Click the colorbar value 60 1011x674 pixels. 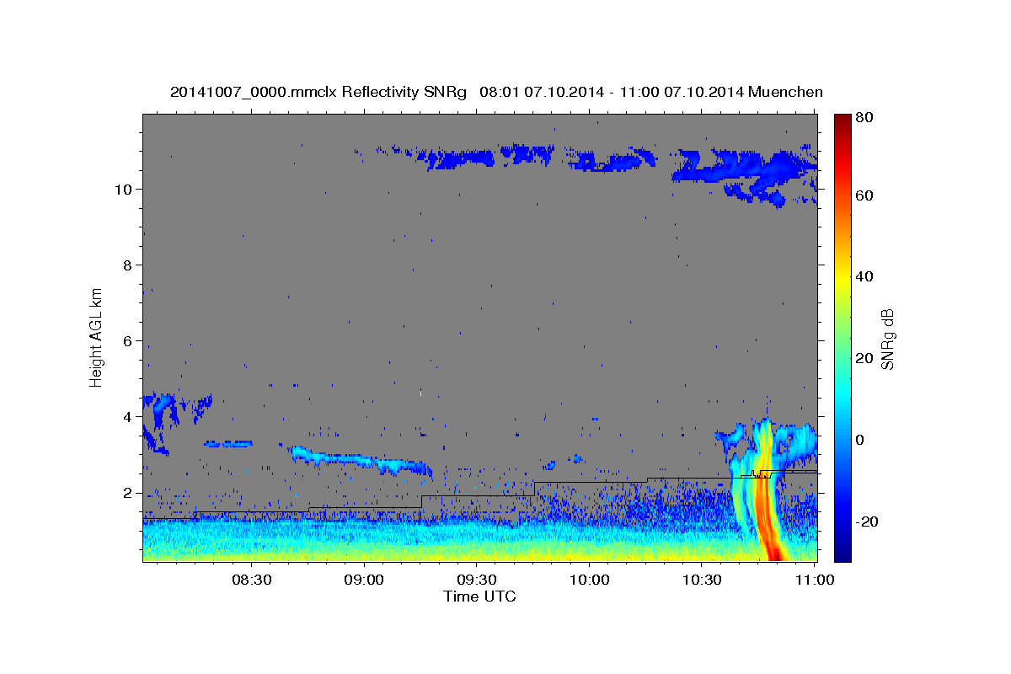pos(864,195)
